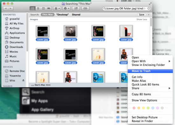Image resolution: width=175 pixels, height=125 pixels.
Task: Click App Gallery in background window
Action: coord(43,110)
